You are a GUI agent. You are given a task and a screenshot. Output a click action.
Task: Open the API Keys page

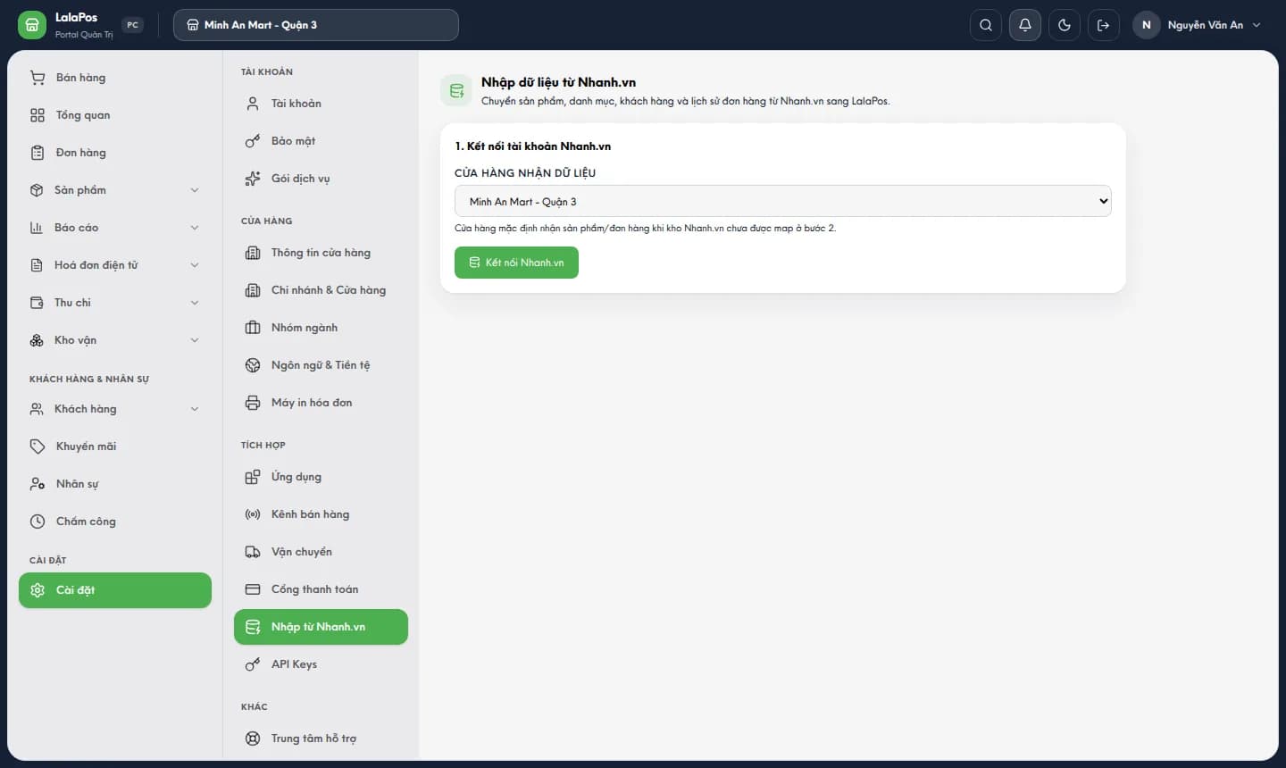pos(321,664)
